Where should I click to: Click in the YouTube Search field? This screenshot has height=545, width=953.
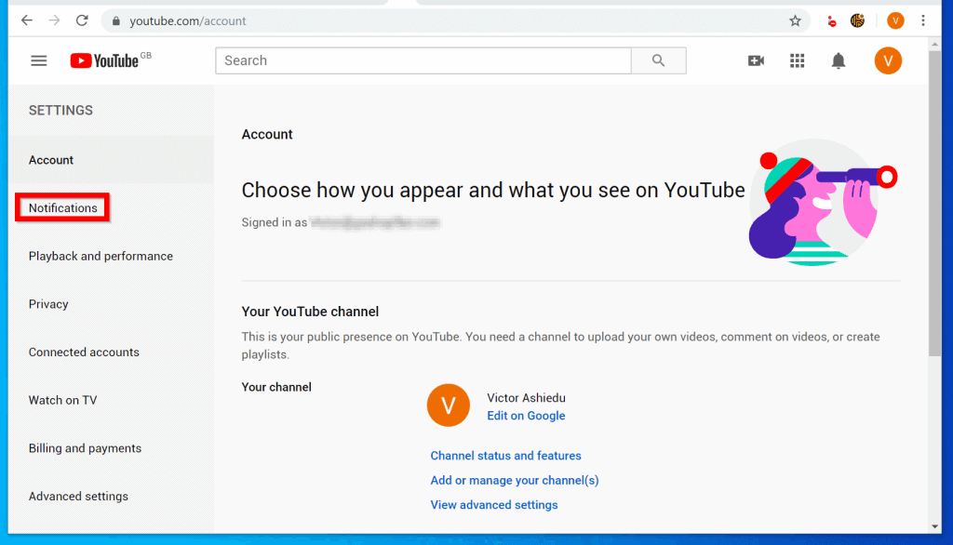coord(423,60)
